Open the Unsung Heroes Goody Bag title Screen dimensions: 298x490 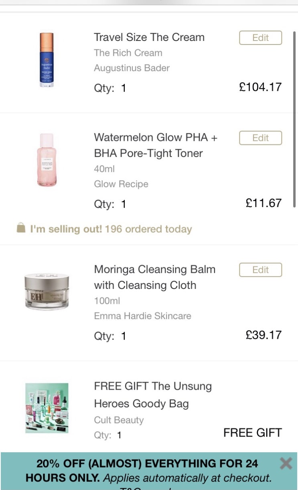click(x=153, y=395)
